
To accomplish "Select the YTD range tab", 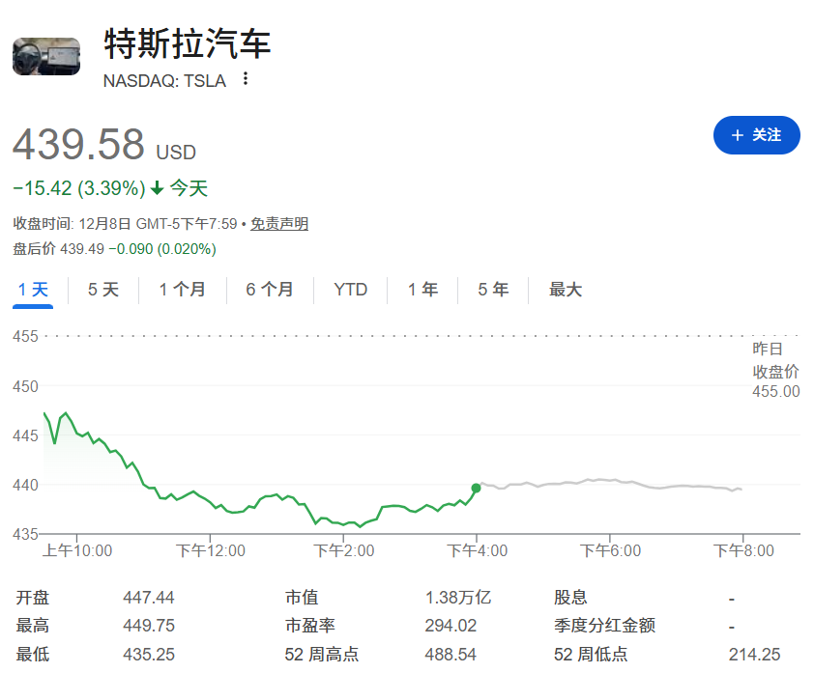I will click(x=350, y=289).
